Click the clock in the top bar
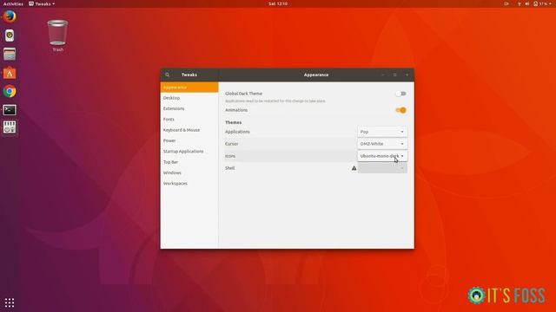The width and height of the screenshot is (556, 312). [x=278, y=3]
